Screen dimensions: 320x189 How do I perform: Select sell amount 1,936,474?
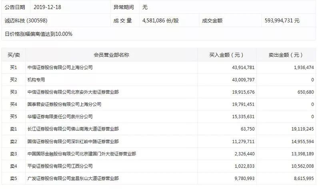[304, 68]
